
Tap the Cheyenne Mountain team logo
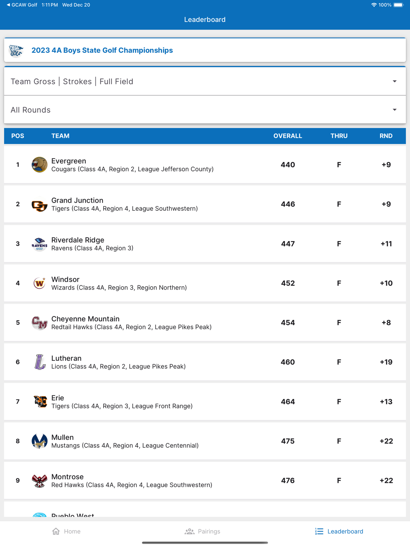click(39, 323)
